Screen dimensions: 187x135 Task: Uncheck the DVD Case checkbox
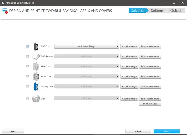click(x=27, y=46)
